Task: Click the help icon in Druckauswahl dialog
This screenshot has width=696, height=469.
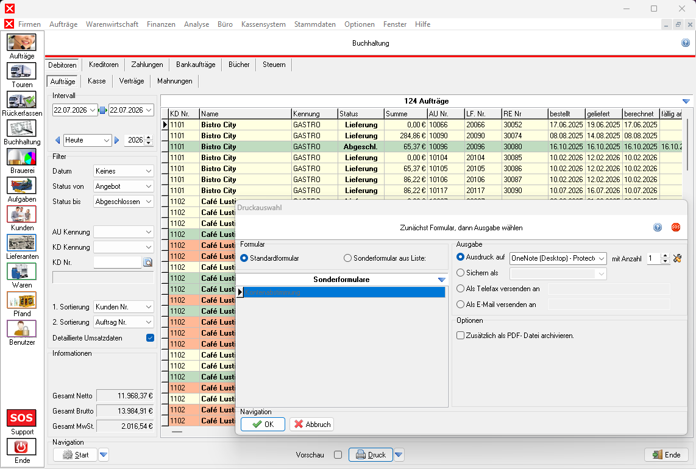Action: coord(658,227)
